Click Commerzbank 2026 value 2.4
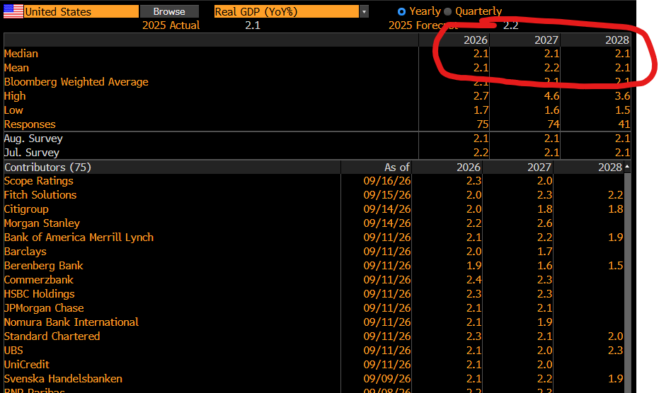Viewport: 659px width, 393px height. (x=474, y=280)
